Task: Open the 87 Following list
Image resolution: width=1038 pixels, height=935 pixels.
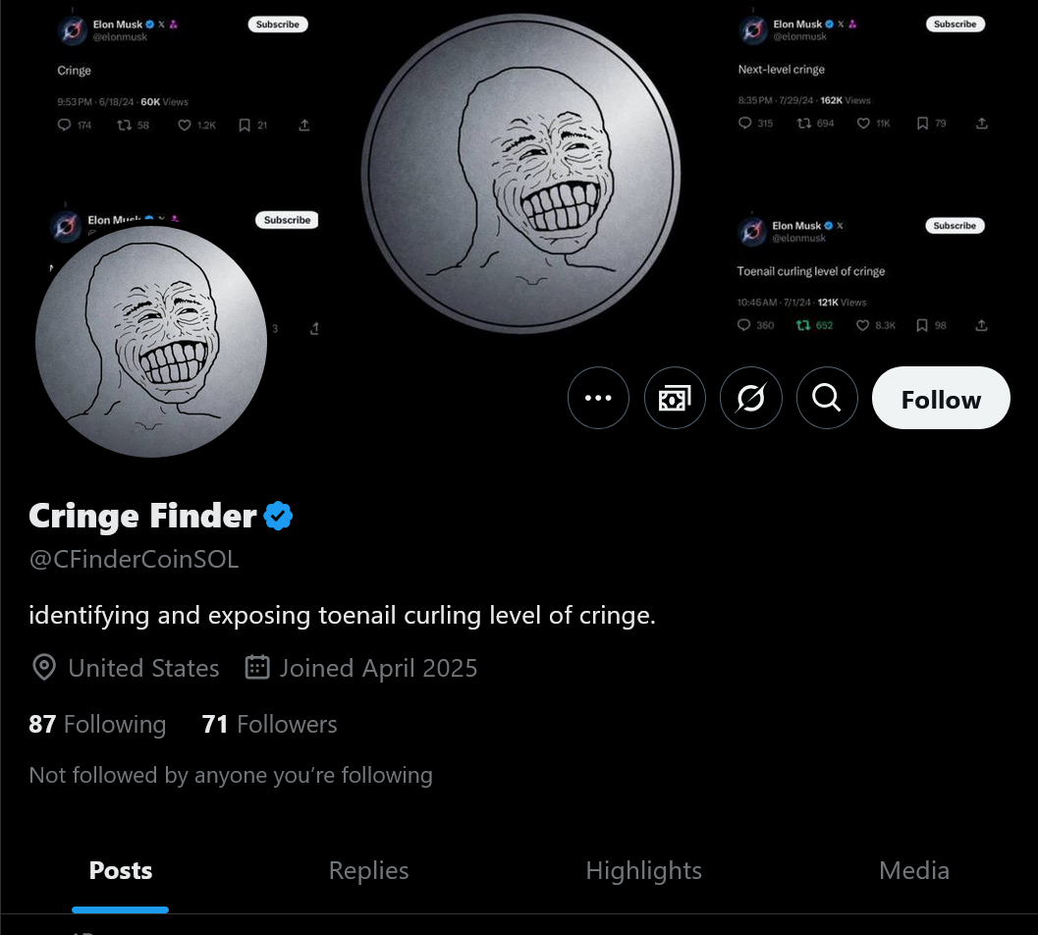Action: [x=97, y=725]
